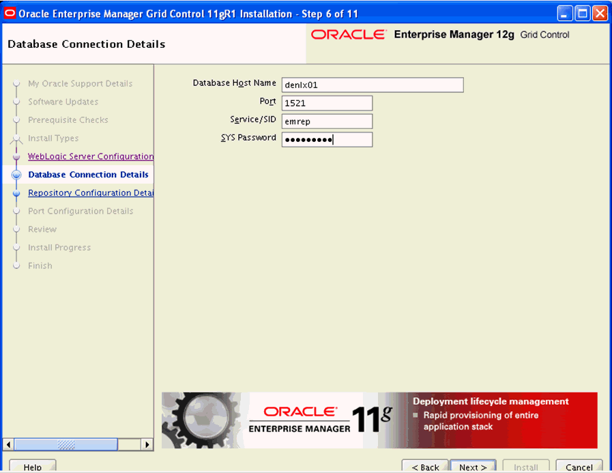Screen dimensions: 612x473
Task: Click the Service/SID label
Action: [253, 119]
